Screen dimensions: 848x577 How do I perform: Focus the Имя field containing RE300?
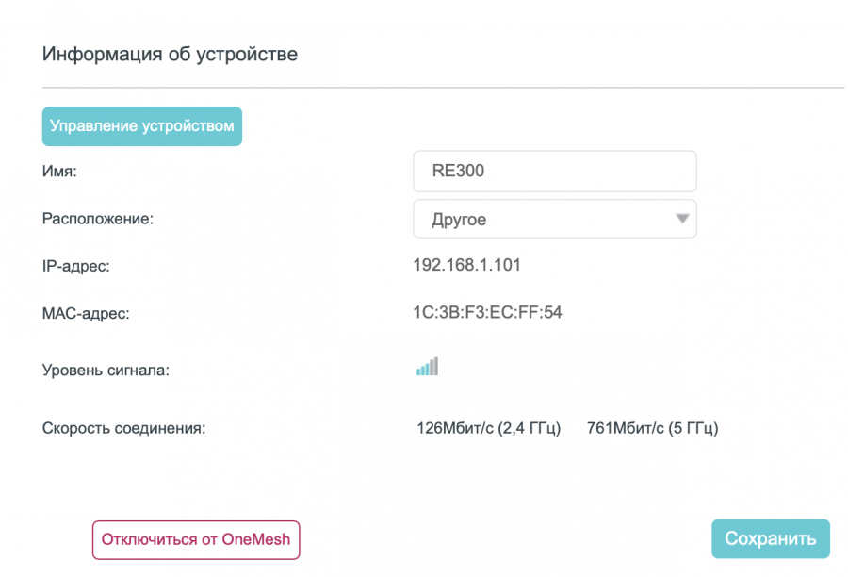555,171
